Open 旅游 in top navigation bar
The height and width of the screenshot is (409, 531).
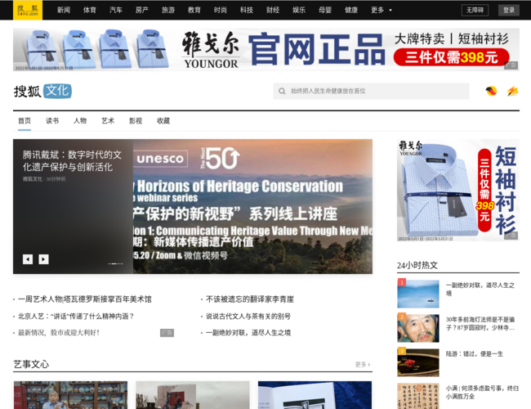[x=168, y=10]
